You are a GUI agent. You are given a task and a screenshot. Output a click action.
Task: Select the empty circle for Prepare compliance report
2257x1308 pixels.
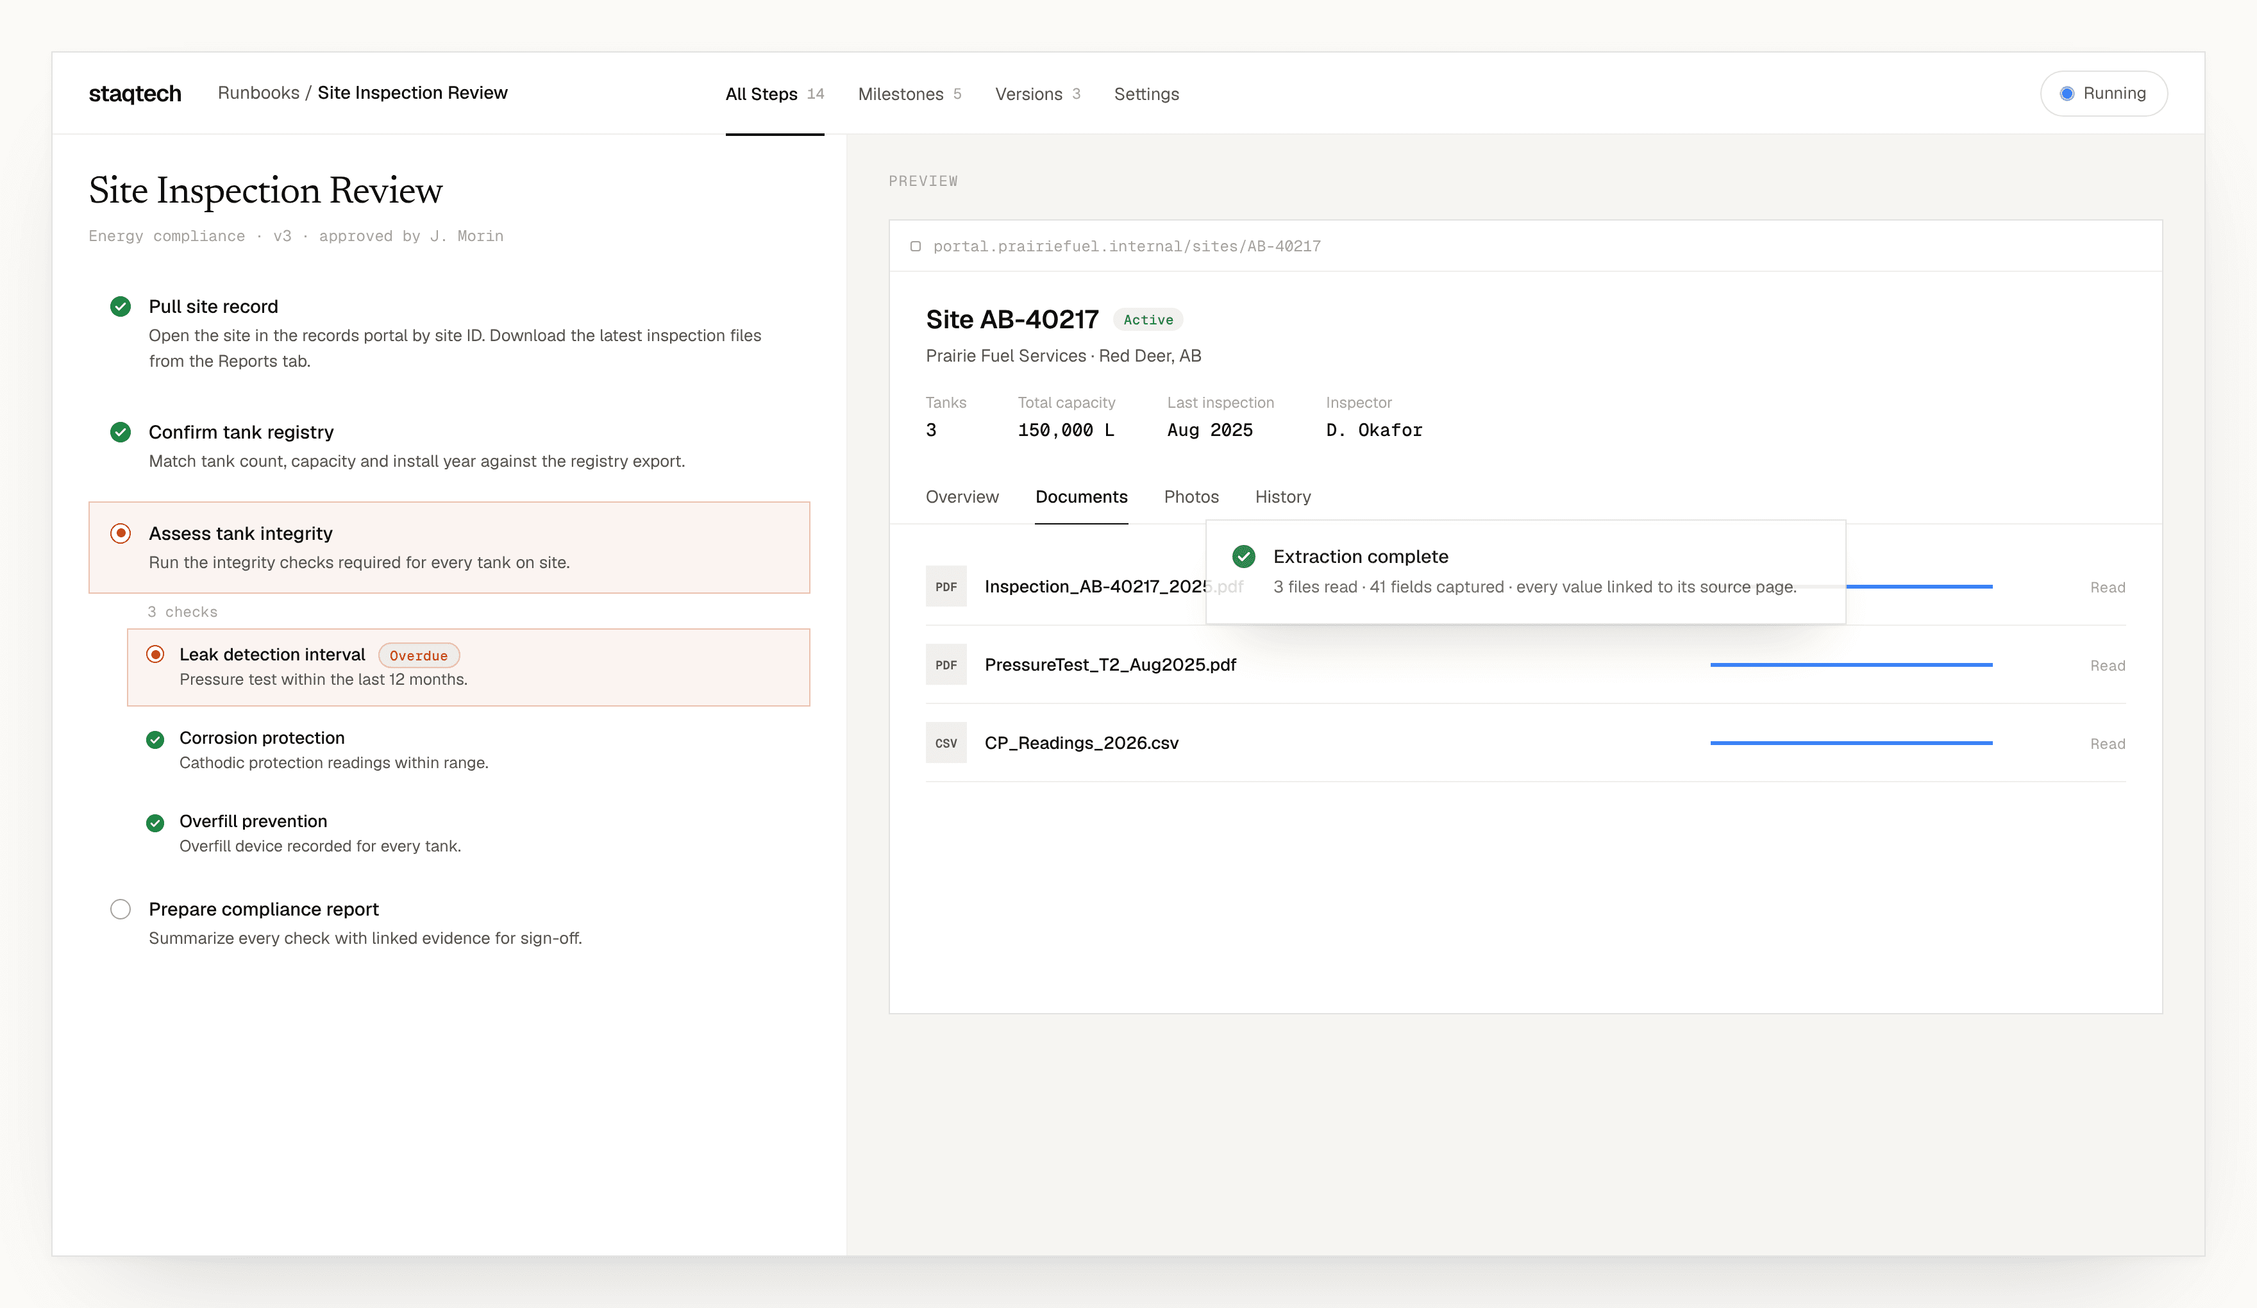pyautogui.click(x=120, y=909)
